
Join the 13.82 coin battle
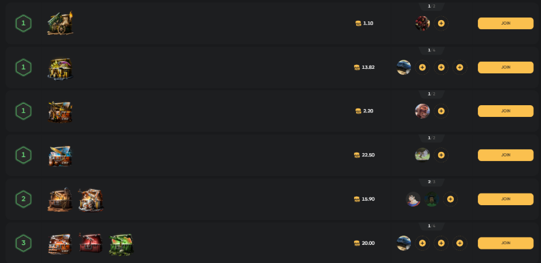pyautogui.click(x=505, y=68)
